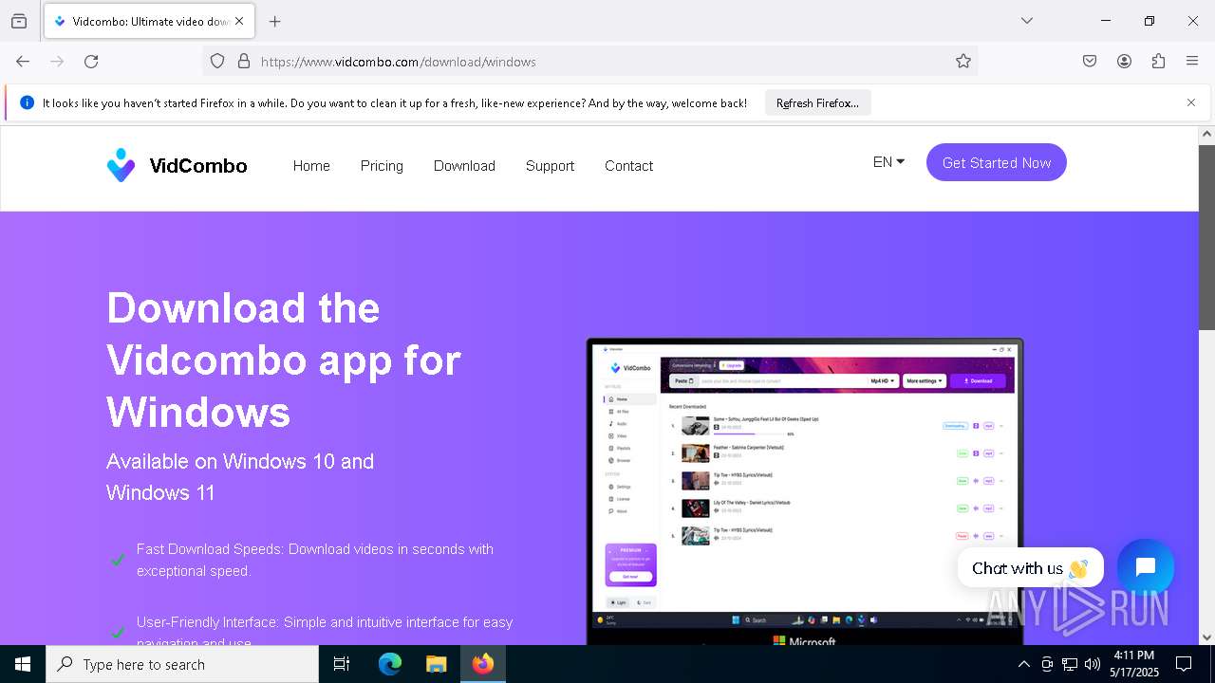Open tracking protection shield icon
Viewport: 1215px width, 683px height.
point(217,62)
